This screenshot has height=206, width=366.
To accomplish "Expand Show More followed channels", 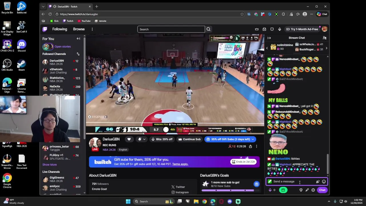I will click(49, 165).
